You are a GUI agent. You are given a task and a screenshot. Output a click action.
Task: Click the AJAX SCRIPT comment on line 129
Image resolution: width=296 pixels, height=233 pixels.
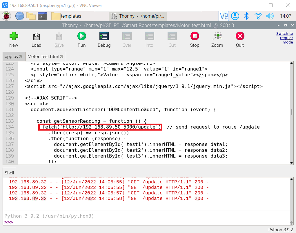(x=51, y=98)
